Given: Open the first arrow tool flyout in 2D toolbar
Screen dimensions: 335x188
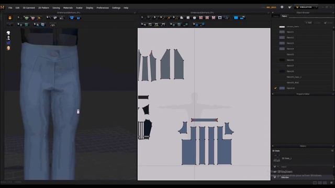Looking at the screenshot, I should point(143,18).
